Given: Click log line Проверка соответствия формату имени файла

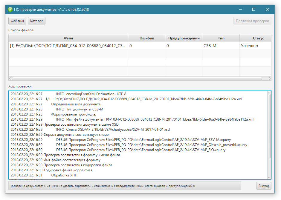Looking at the screenshot, I should pyautogui.click(x=65, y=155).
